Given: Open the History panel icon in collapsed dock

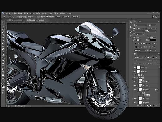Looking at the screenshot, I should coord(131,23).
